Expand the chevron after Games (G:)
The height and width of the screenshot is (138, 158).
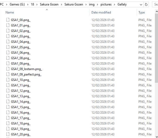[x=28, y=4]
